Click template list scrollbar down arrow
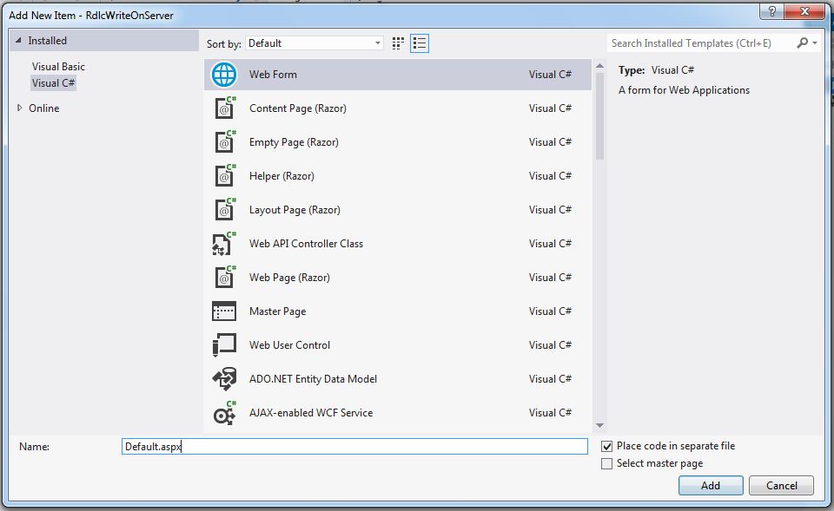This screenshot has height=511, width=834. 600,425
